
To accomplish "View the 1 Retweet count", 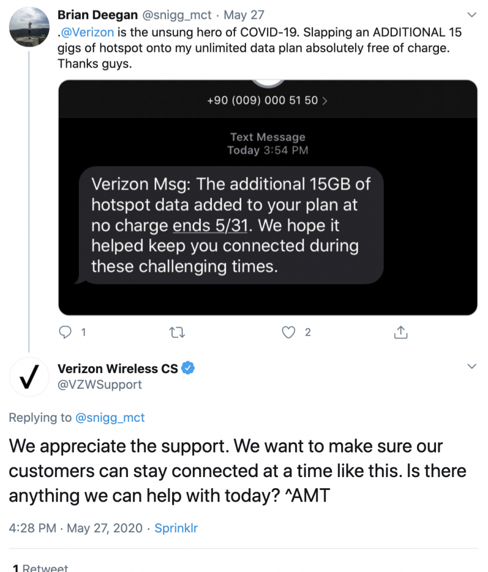I will (x=40, y=568).
